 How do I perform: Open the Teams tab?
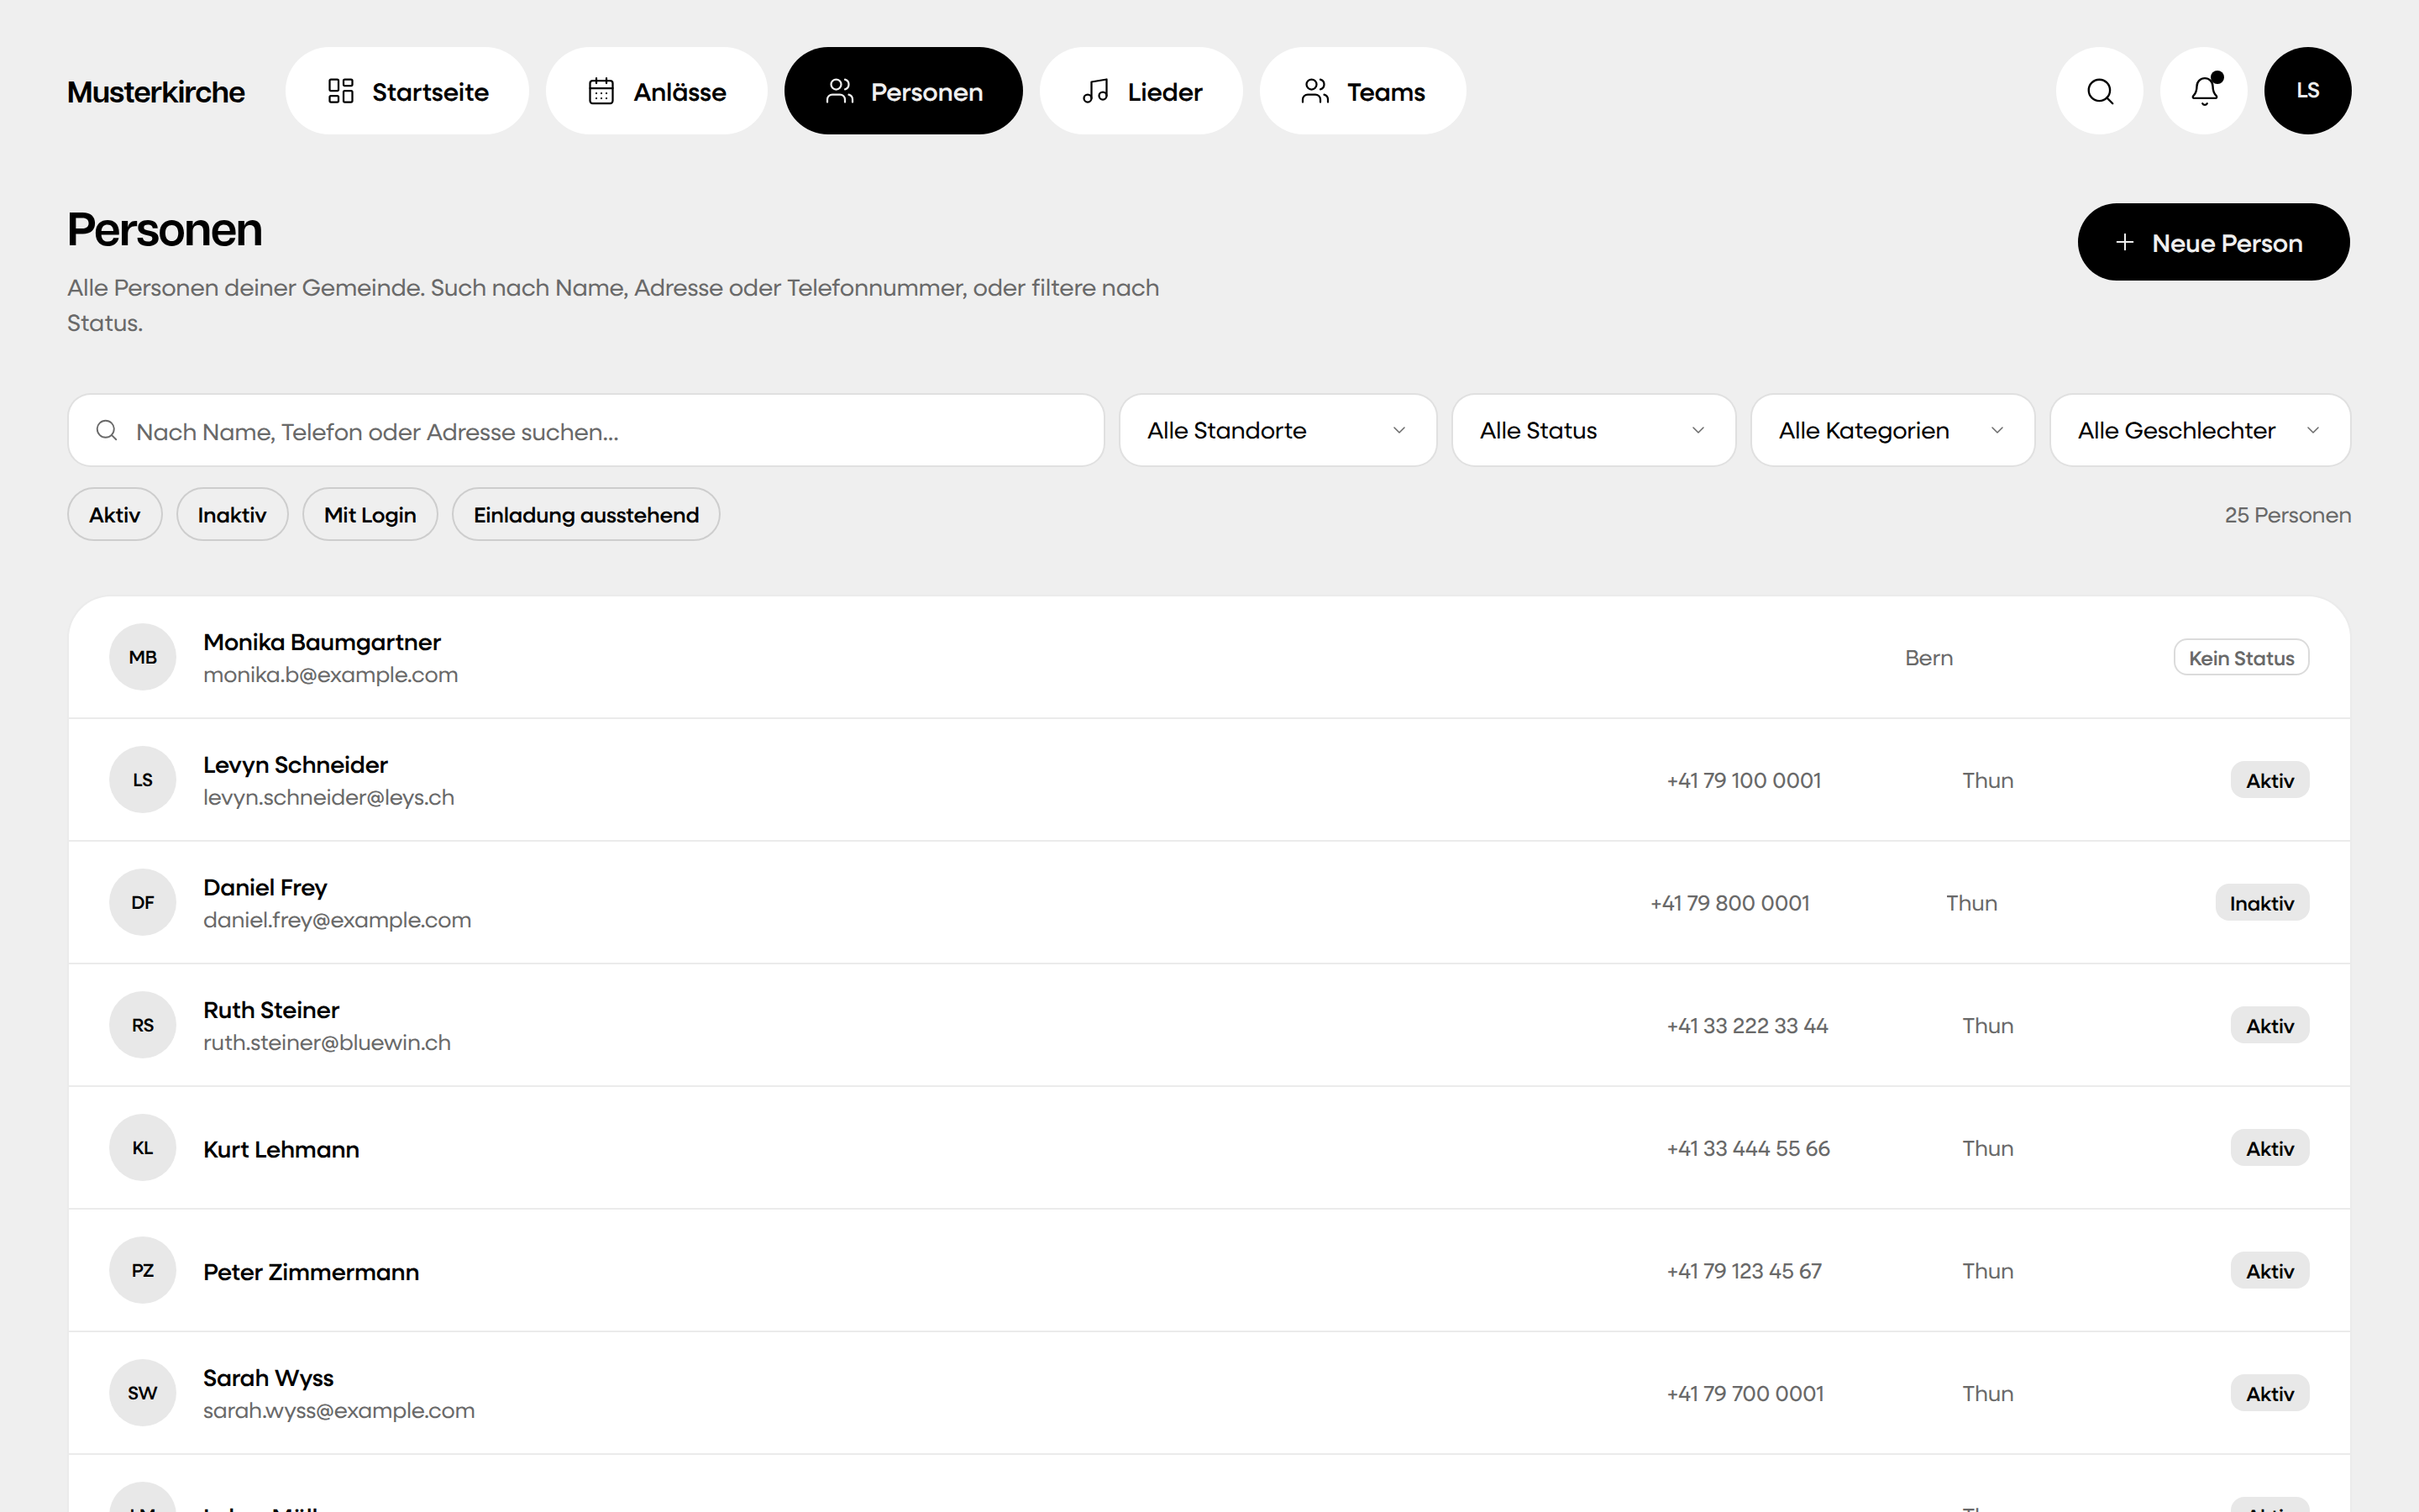pyautogui.click(x=1362, y=91)
